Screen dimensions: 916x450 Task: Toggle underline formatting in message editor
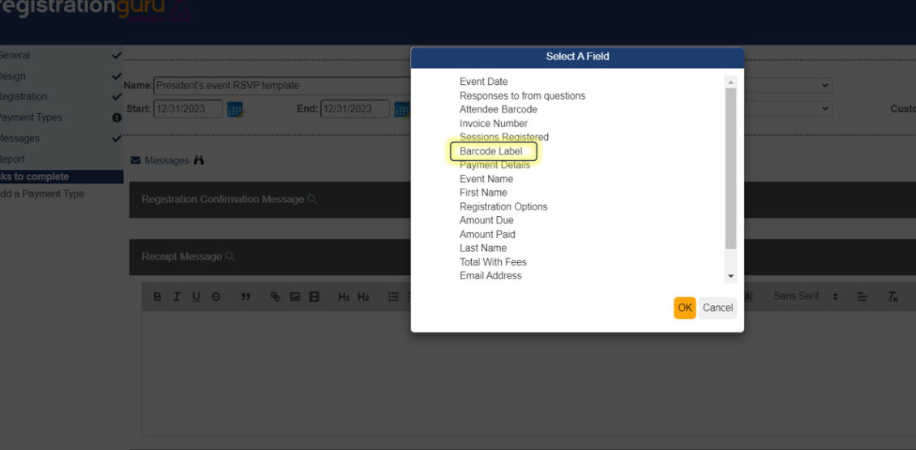pyautogui.click(x=196, y=297)
